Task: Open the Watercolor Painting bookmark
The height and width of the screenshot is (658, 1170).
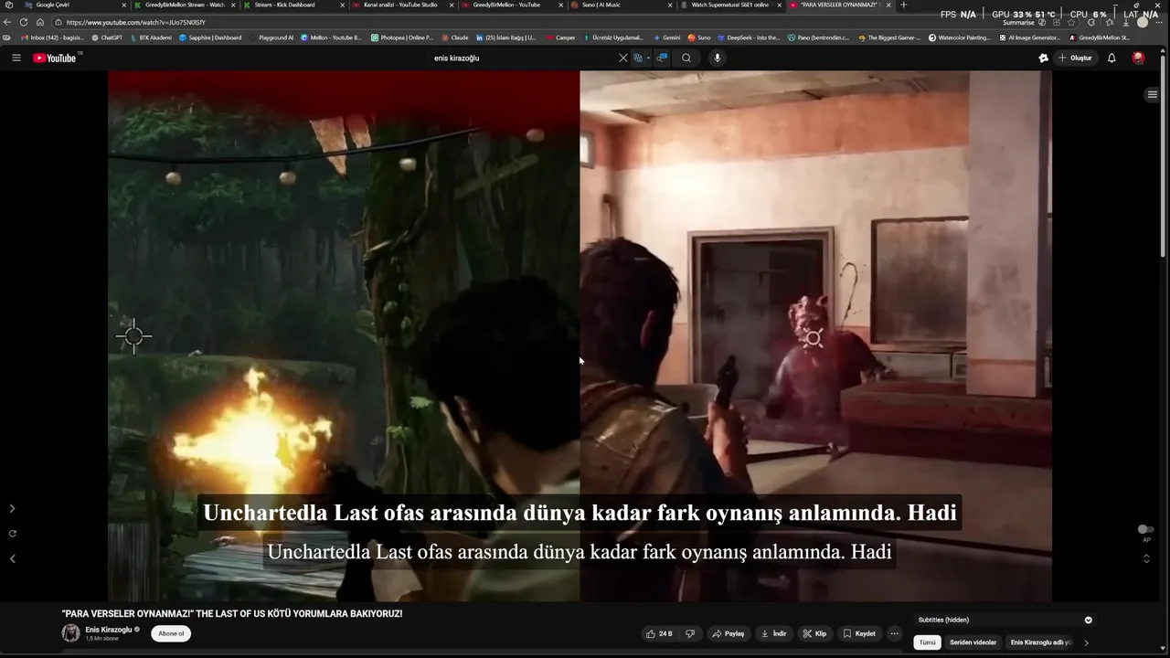Action: point(959,37)
